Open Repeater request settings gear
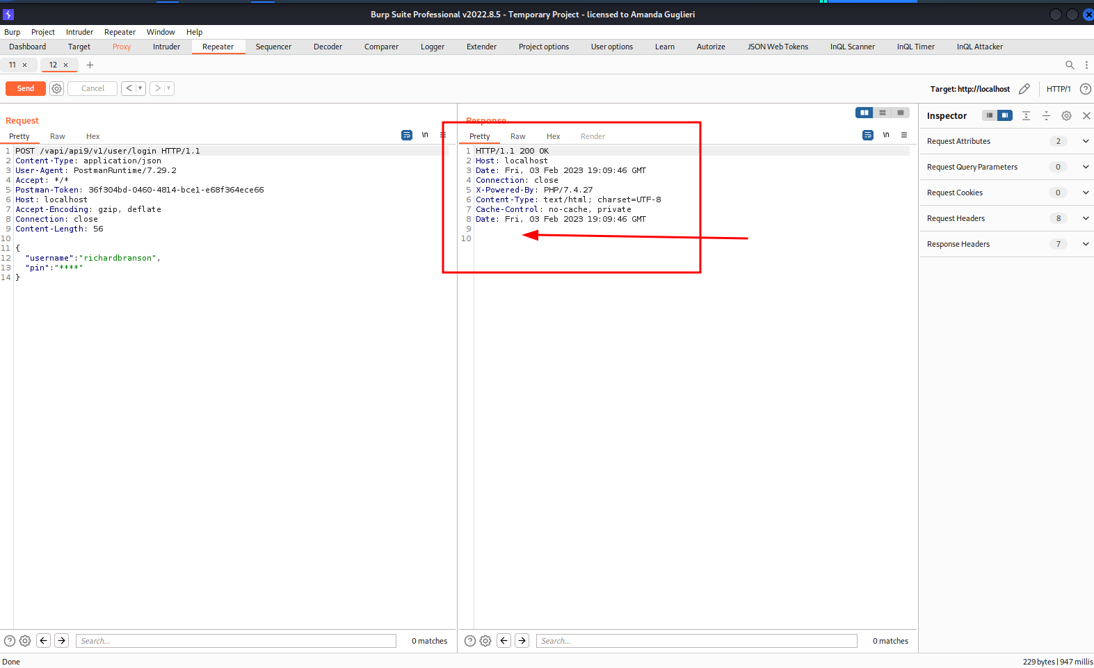1094x668 pixels. point(57,88)
